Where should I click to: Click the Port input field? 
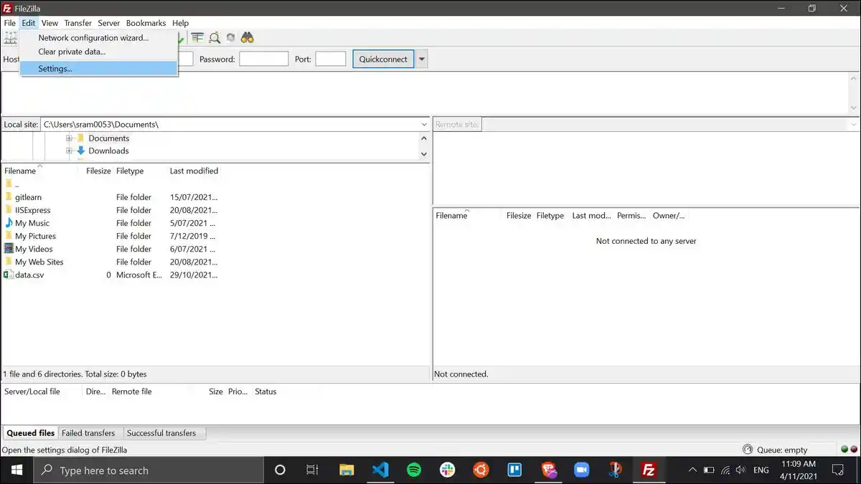point(331,59)
